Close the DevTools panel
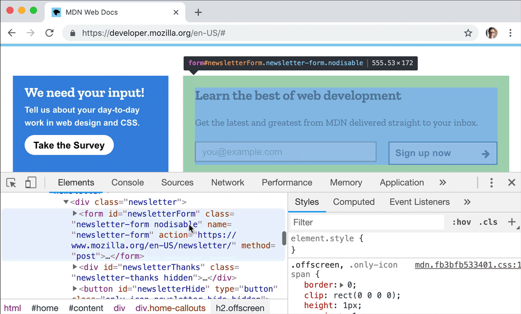Screen dimensions: 521x314 [x=511, y=182]
